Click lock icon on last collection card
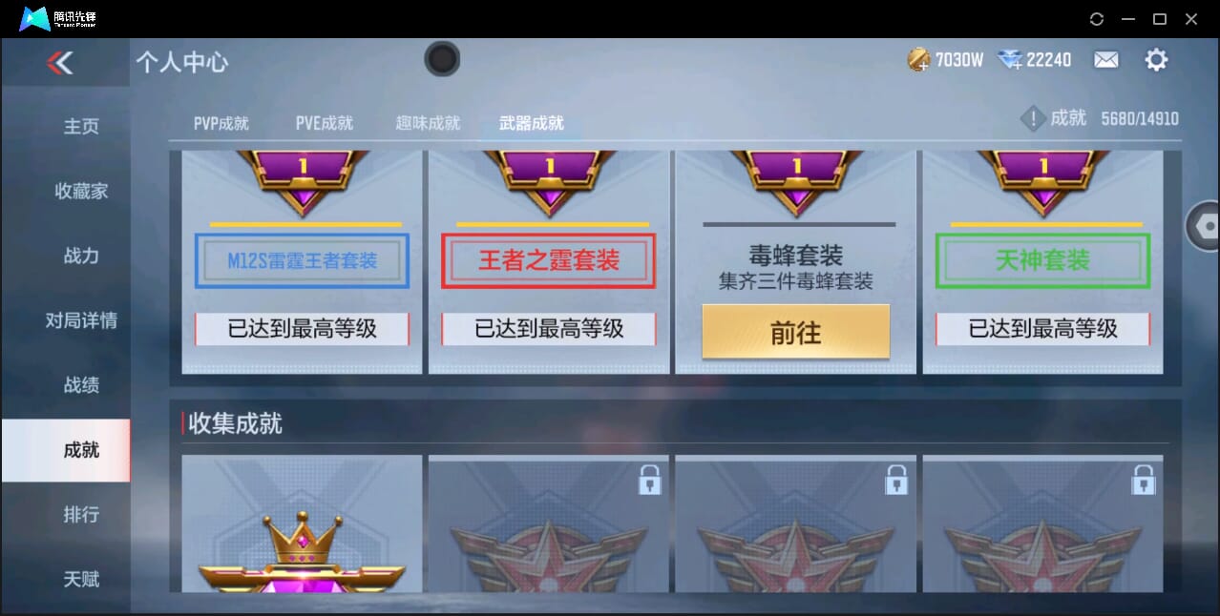The width and height of the screenshot is (1220, 616). click(x=1144, y=480)
